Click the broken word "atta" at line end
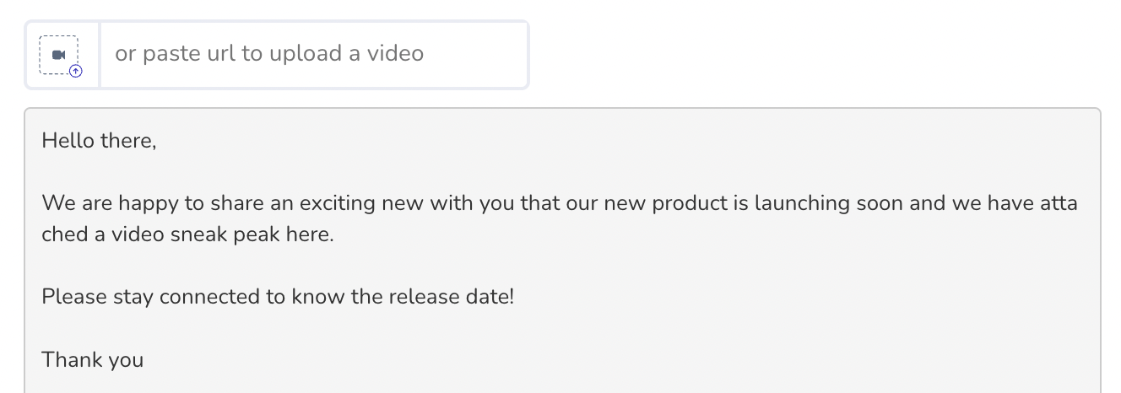This screenshot has width=1121, height=393. (1059, 203)
